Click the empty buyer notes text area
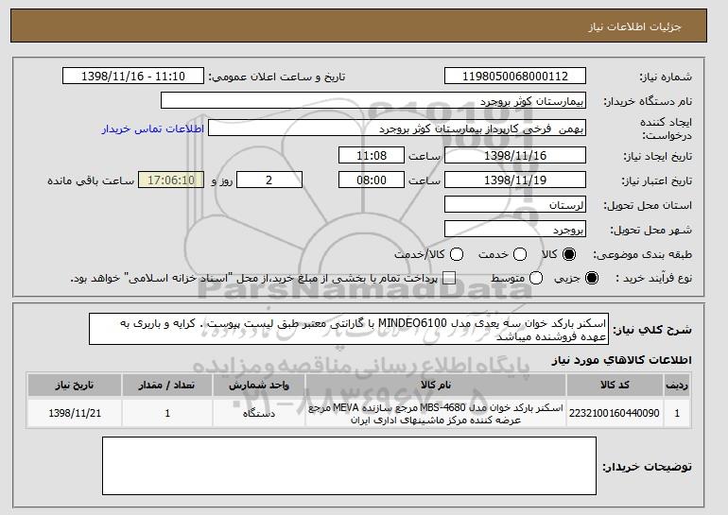This screenshot has width=728, height=515. (x=349, y=466)
